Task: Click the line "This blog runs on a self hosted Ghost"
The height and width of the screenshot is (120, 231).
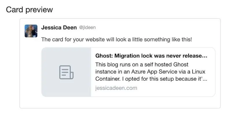Action: [x=142, y=65]
